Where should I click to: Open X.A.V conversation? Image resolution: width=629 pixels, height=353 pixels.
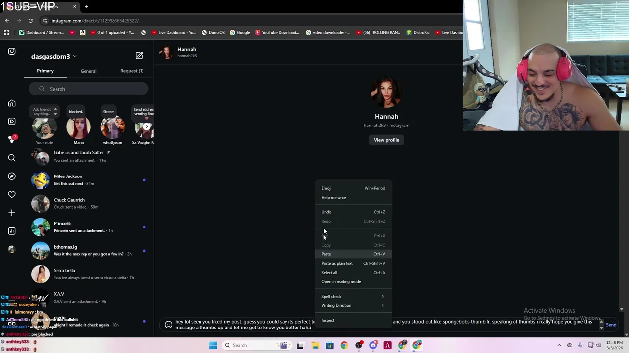(88, 298)
